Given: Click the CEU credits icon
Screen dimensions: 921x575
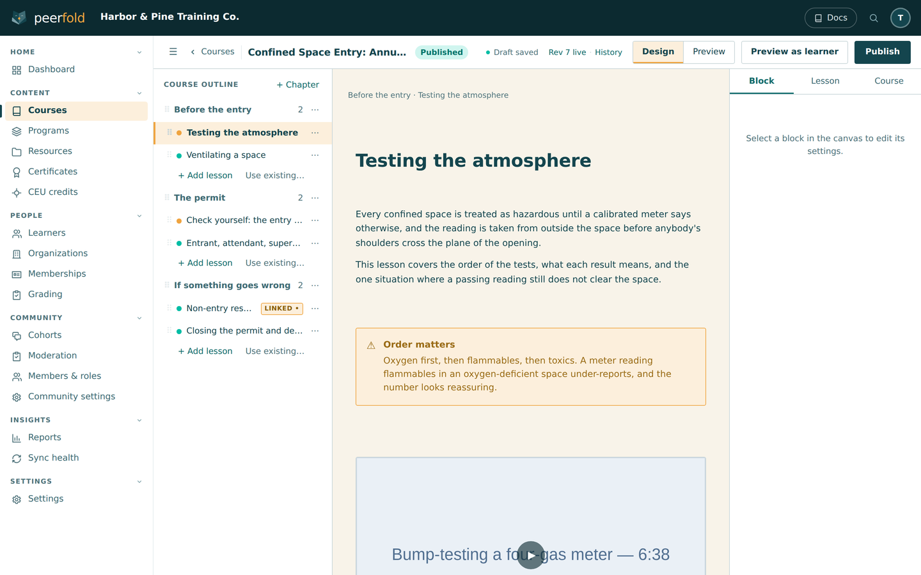Looking at the screenshot, I should [17, 192].
